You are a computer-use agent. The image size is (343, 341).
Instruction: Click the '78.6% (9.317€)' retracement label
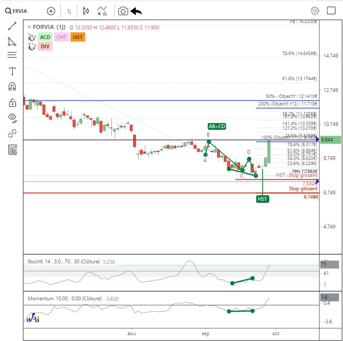pos(302,144)
